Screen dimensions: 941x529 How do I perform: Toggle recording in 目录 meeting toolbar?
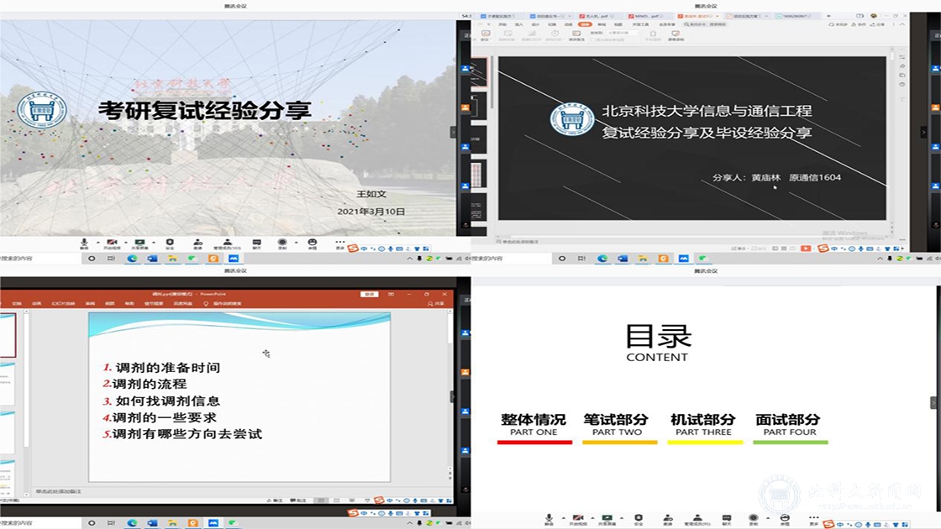[753, 519]
